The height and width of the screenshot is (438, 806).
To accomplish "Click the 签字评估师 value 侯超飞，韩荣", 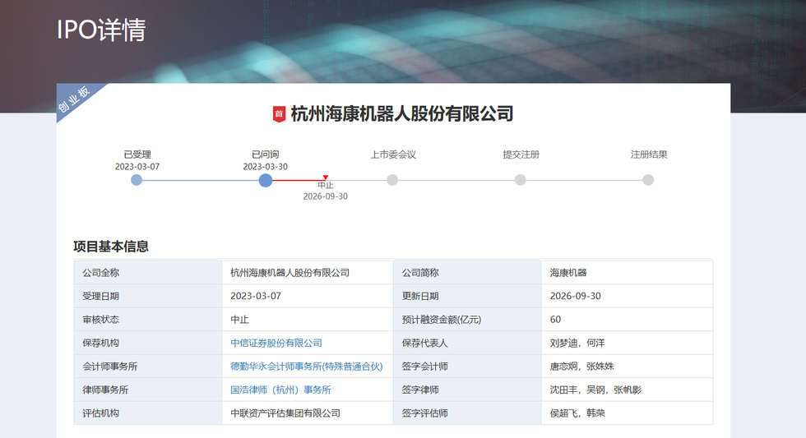I will [577, 413].
